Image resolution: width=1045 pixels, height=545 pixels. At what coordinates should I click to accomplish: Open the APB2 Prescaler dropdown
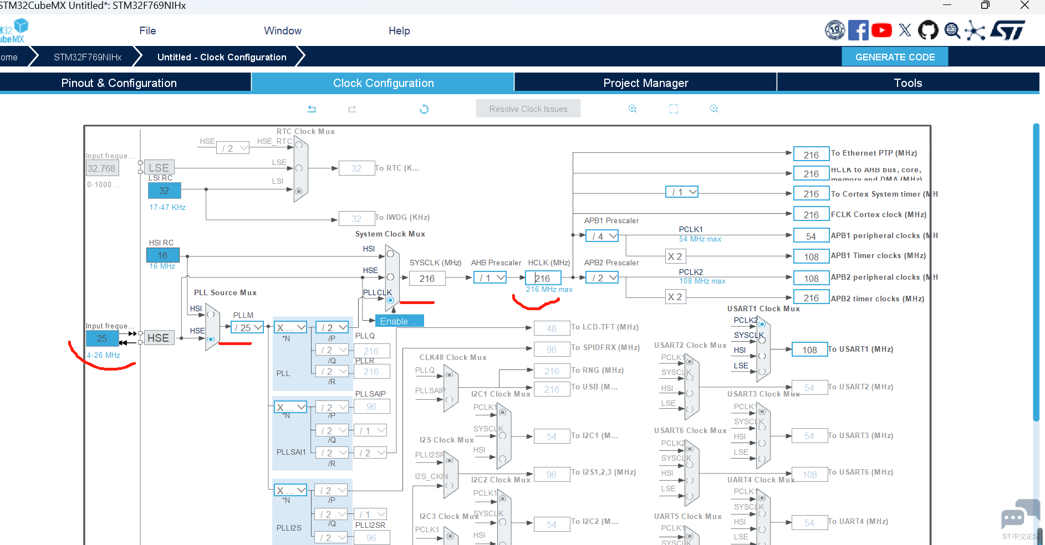point(602,278)
